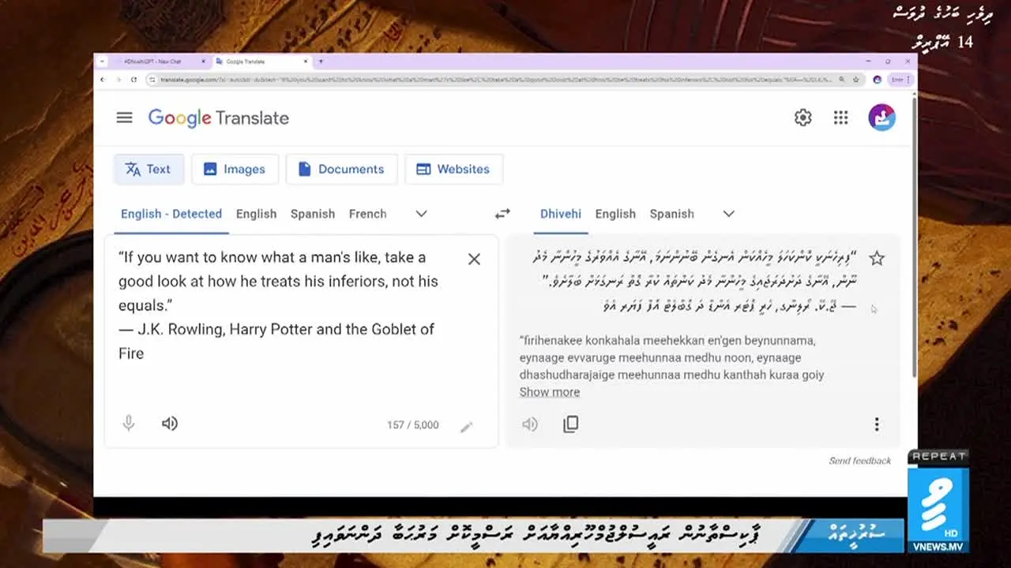The image size is (1011, 568).
Task: Choose Spanish as the source language
Action: pos(313,214)
